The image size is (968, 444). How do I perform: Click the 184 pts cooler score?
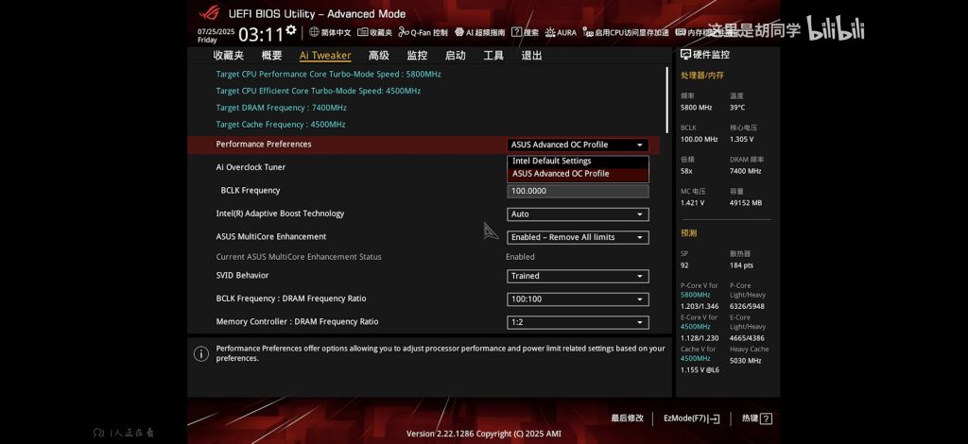741,265
